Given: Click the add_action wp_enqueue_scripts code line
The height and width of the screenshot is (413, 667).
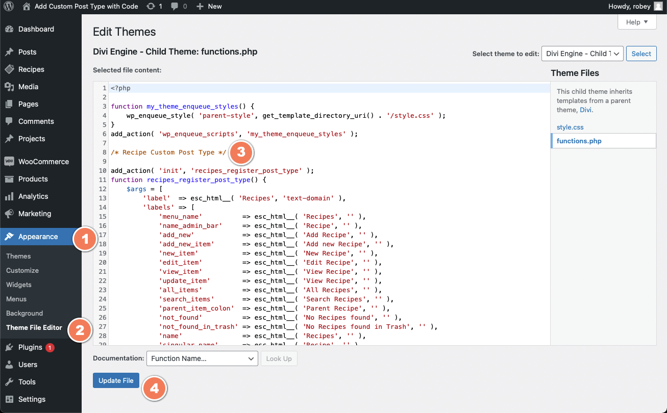Looking at the screenshot, I should (x=234, y=134).
